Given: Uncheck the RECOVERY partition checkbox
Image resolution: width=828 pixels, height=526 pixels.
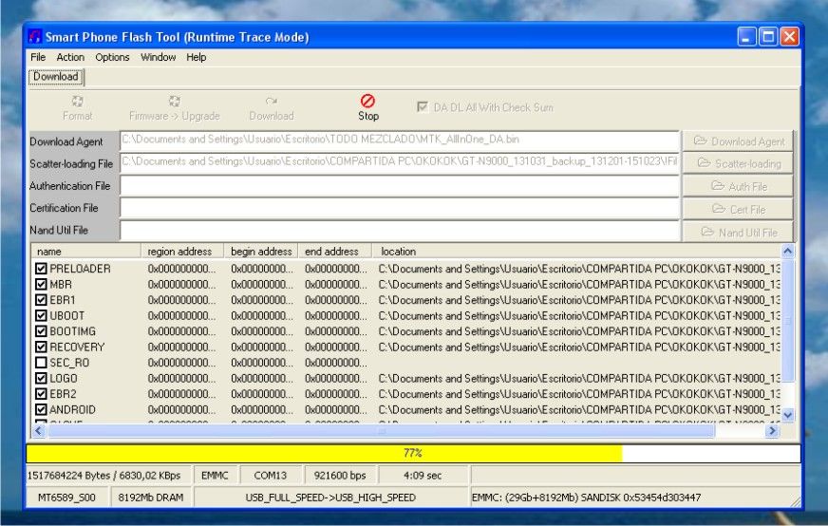Looking at the screenshot, I should 41,347.
